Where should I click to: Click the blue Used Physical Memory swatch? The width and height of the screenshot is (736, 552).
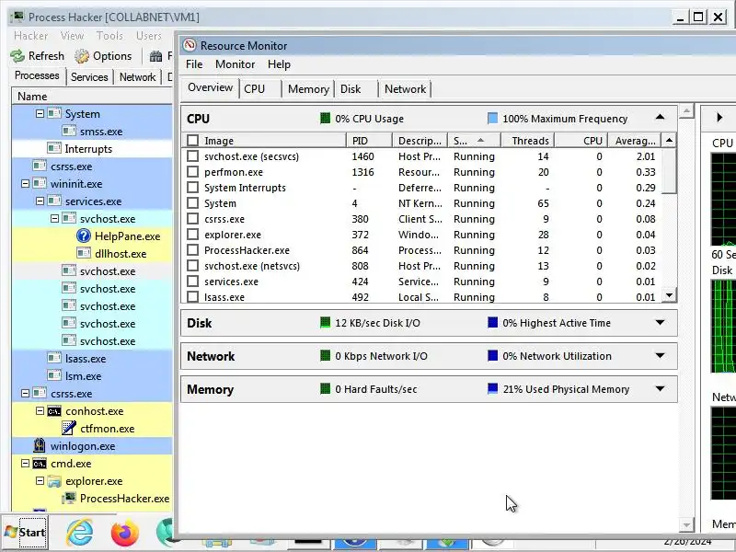[x=492, y=388]
